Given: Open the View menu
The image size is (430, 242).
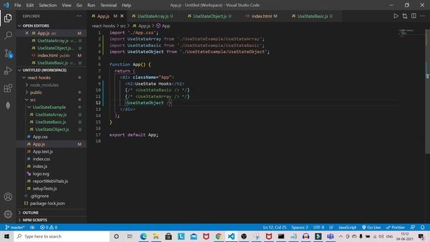Looking at the screenshot, I should pos(67,5).
